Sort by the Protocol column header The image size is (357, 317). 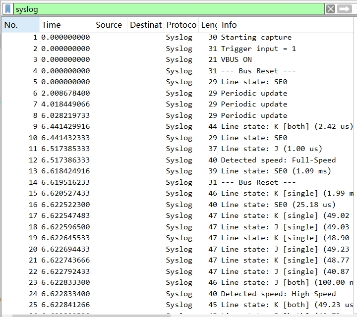coord(181,25)
